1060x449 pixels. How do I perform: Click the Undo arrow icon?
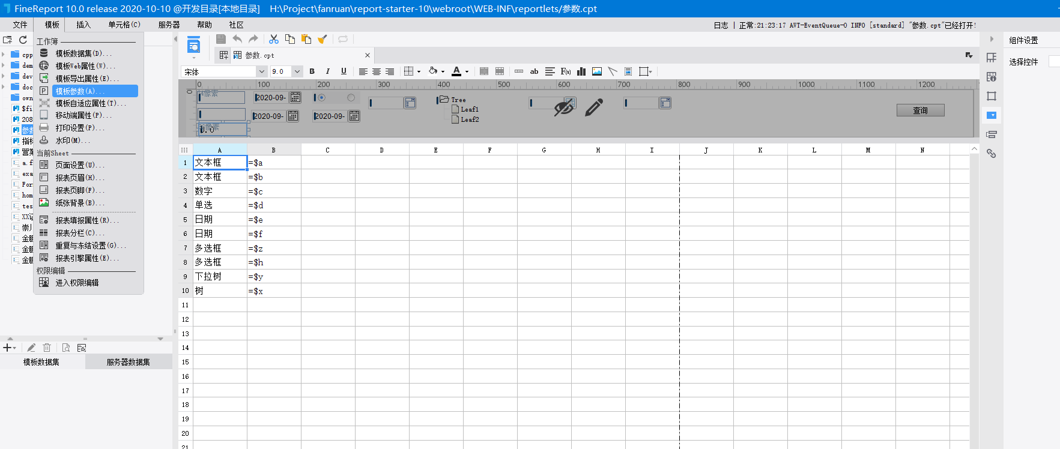point(237,39)
